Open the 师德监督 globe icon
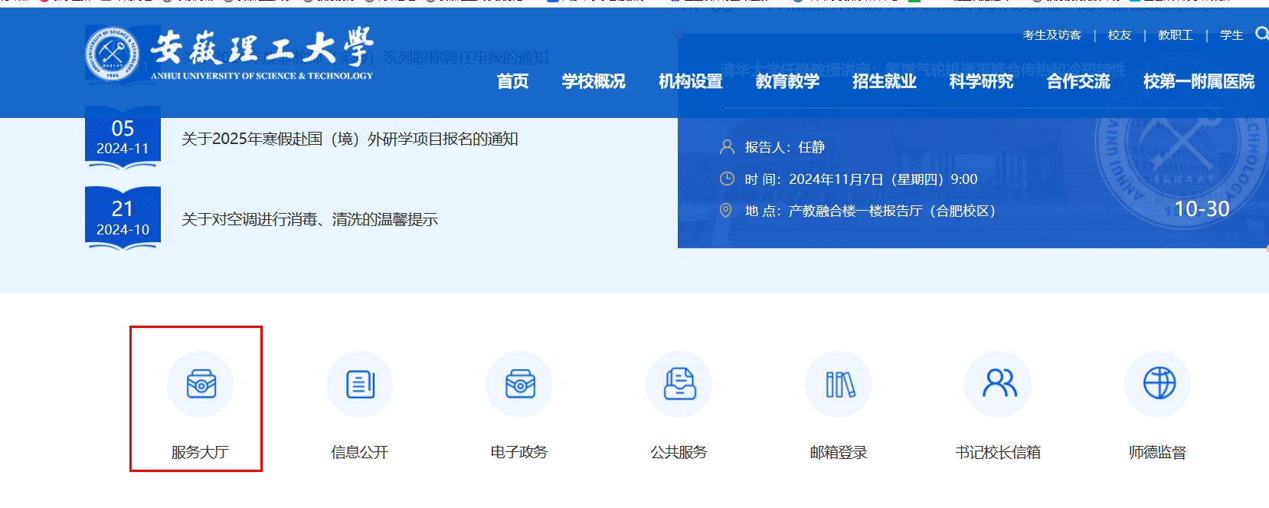 tap(1158, 384)
